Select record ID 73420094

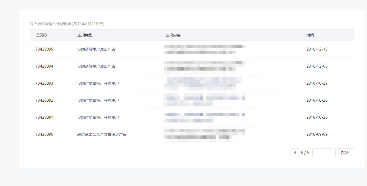point(44,66)
